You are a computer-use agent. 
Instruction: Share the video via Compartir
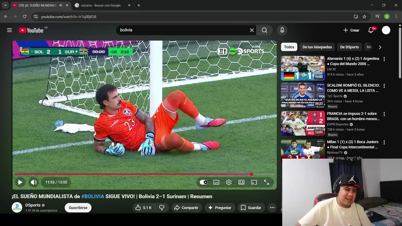186,207
